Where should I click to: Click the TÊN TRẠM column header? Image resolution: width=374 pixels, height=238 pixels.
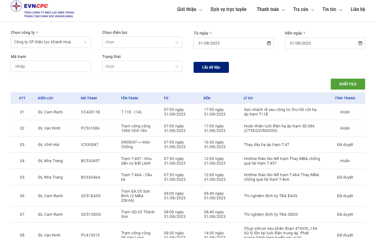tap(129, 98)
